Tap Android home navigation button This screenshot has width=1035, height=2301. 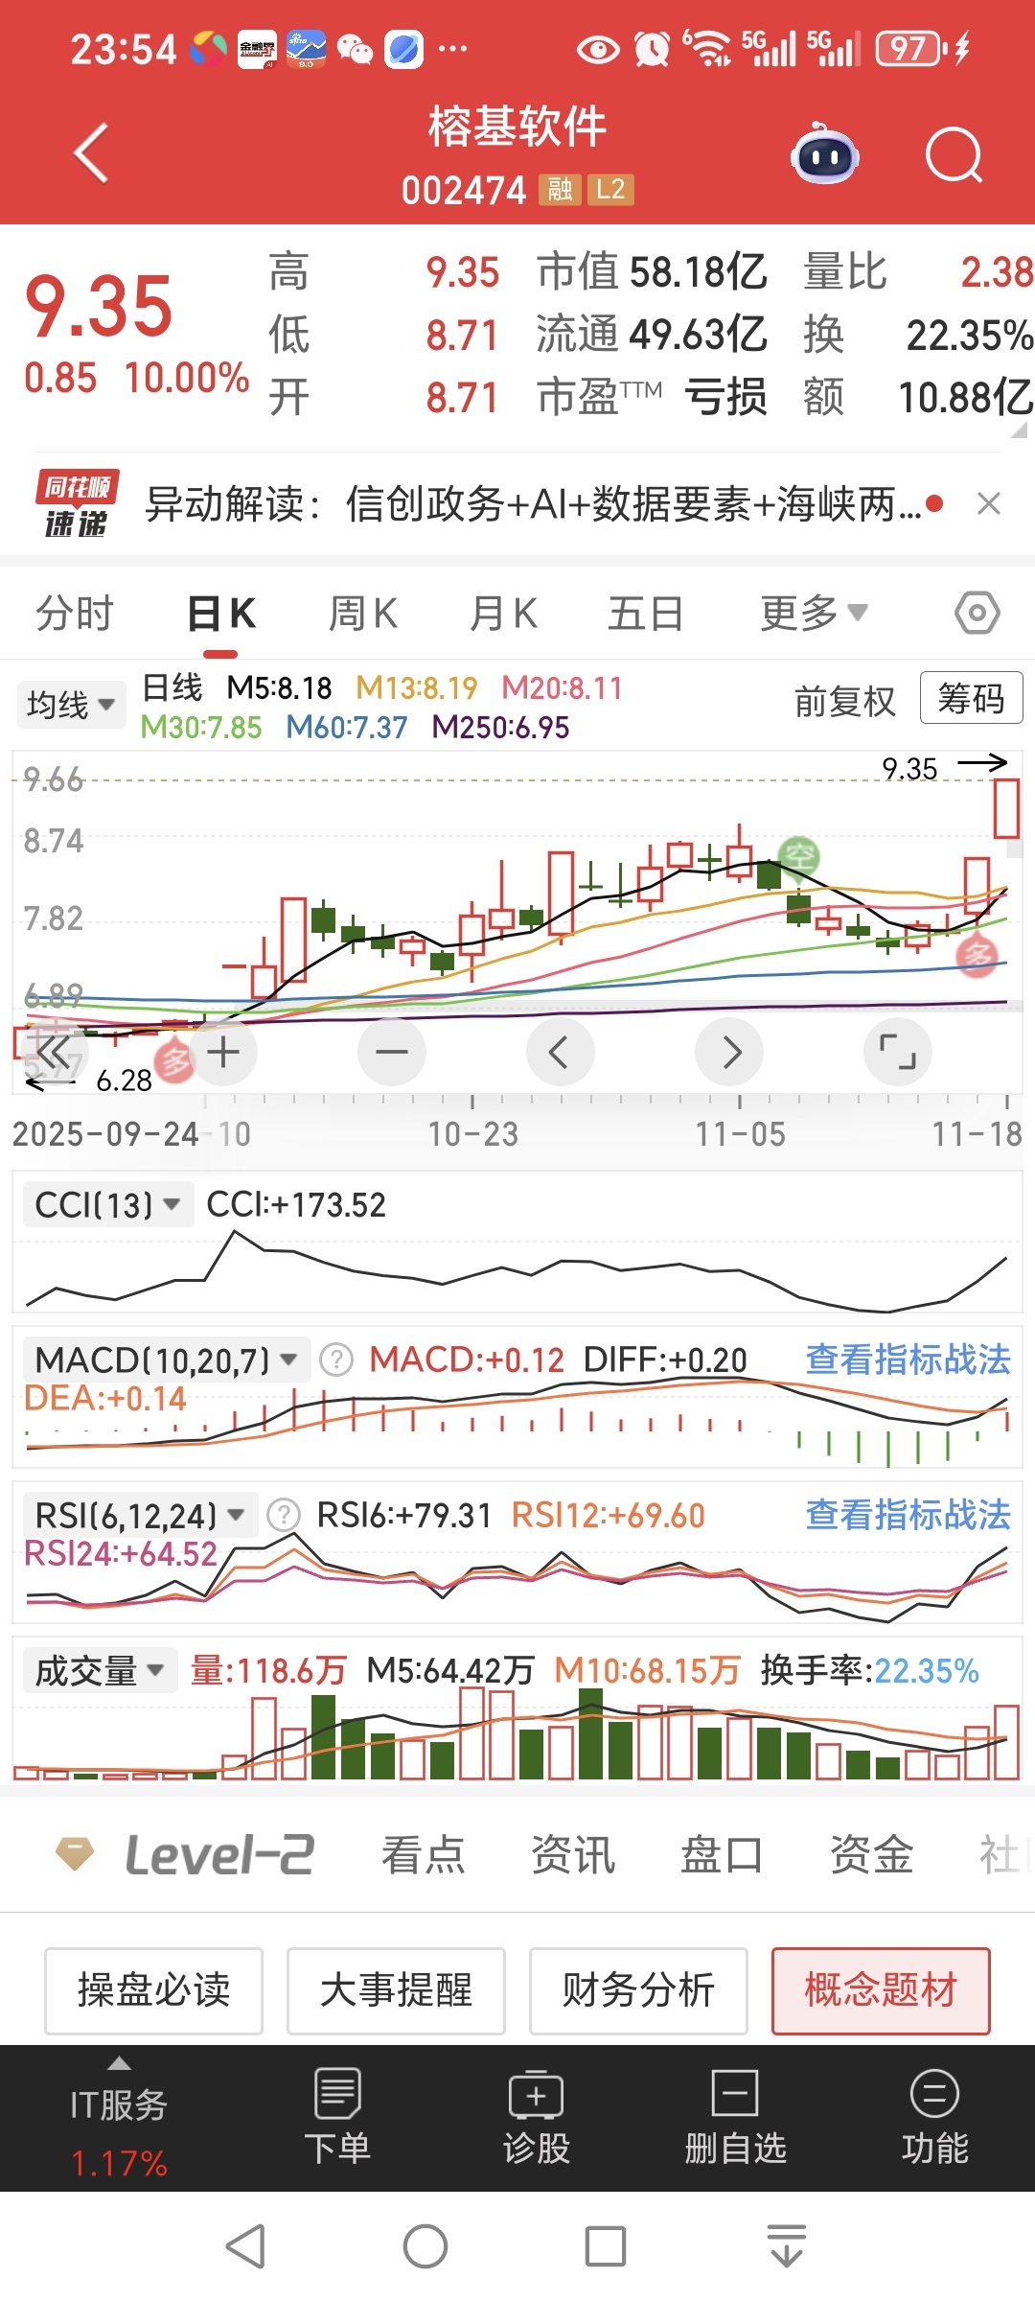tap(425, 2246)
